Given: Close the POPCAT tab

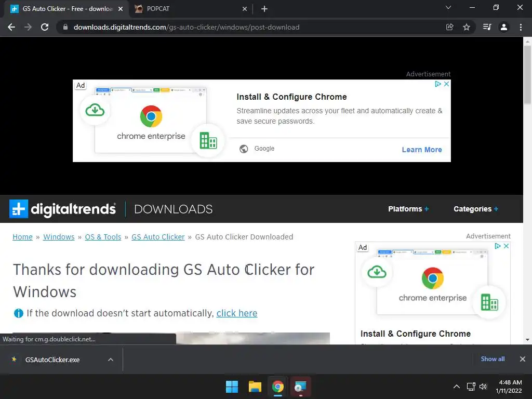Looking at the screenshot, I should [x=245, y=9].
